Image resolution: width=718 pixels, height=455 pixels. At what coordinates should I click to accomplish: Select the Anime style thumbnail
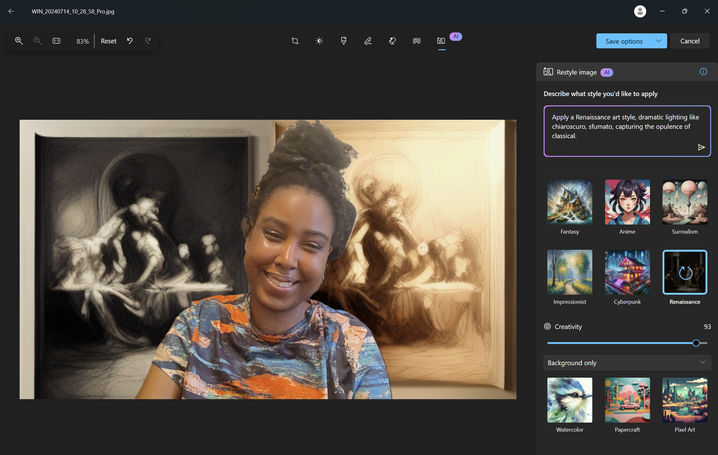click(627, 202)
